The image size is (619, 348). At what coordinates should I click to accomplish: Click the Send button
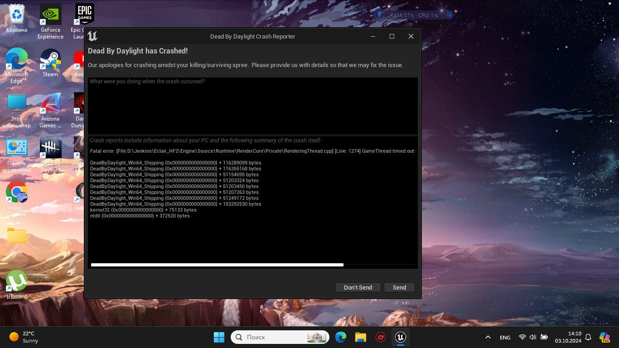399,287
